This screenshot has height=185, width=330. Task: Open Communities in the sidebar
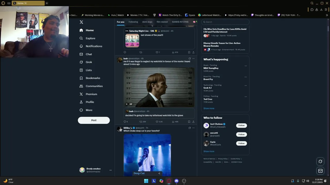click(91, 86)
